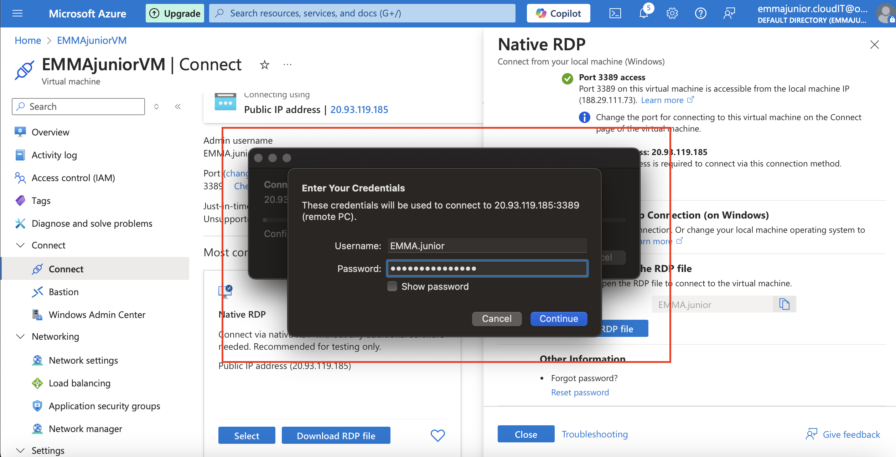This screenshot has height=457, width=896.
Task: Collapse the Connect section chevron
Action: 21,245
